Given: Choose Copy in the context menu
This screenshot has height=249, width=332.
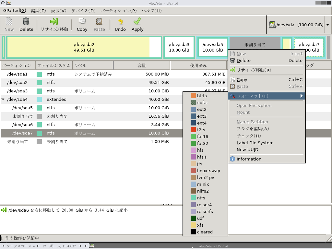Looking at the screenshot, I should click(x=267, y=80).
